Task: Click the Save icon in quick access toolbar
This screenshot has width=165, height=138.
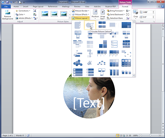Action: click(x=7, y=2)
